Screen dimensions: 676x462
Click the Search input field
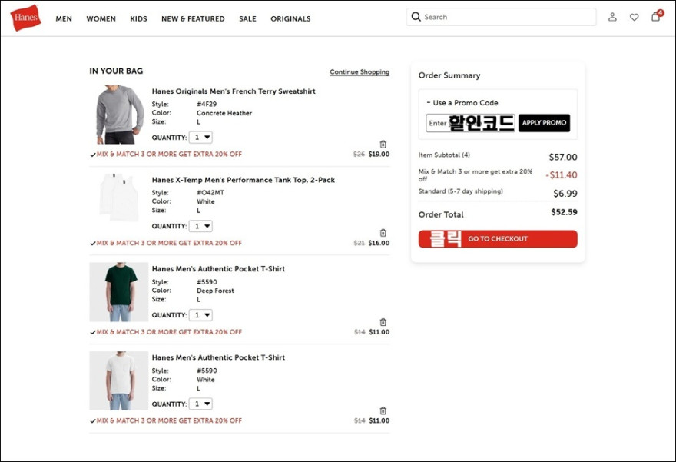coord(501,17)
